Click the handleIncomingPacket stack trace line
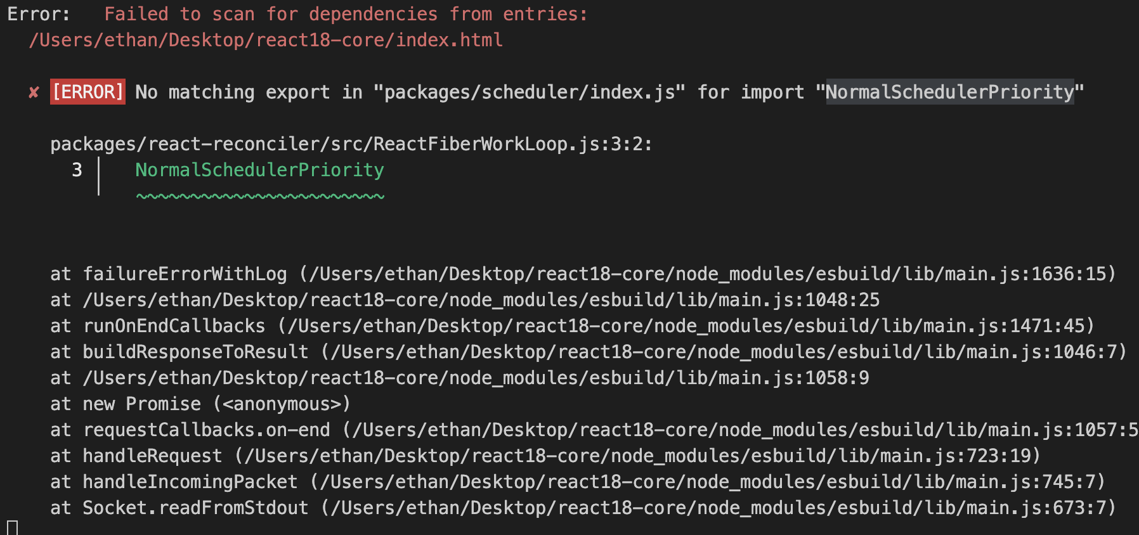Viewport: 1139px width, 535px height. tap(578, 482)
